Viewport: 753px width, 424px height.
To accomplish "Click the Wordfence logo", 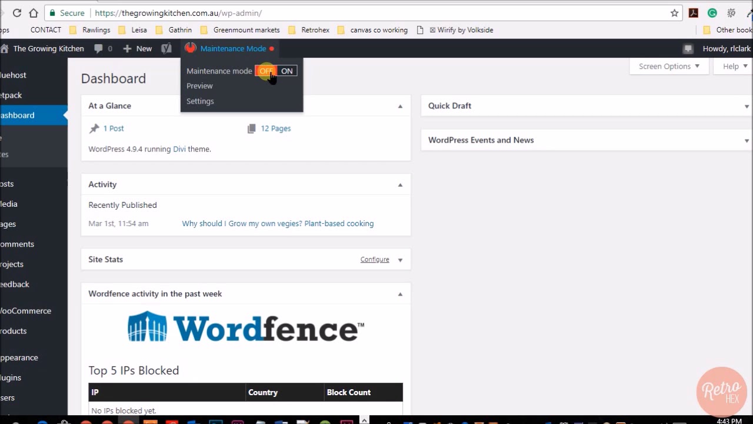I will pyautogui.click(x=246, y=327).
